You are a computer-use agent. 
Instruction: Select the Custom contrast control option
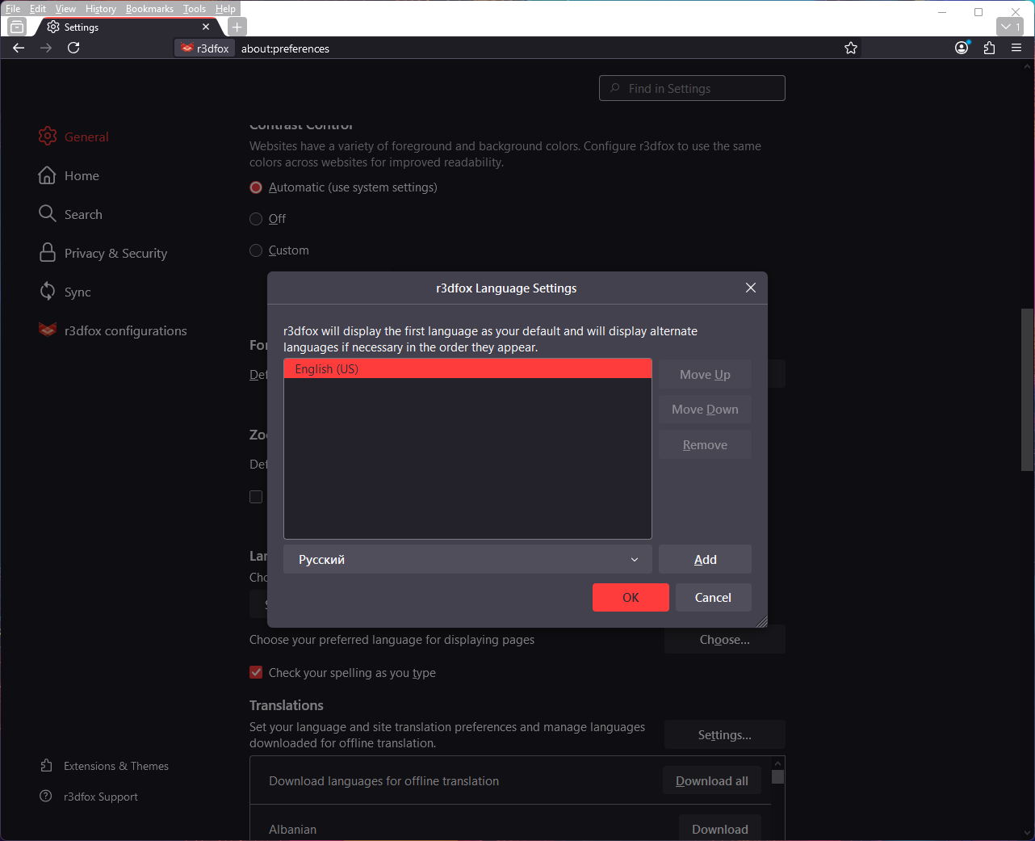256,250
